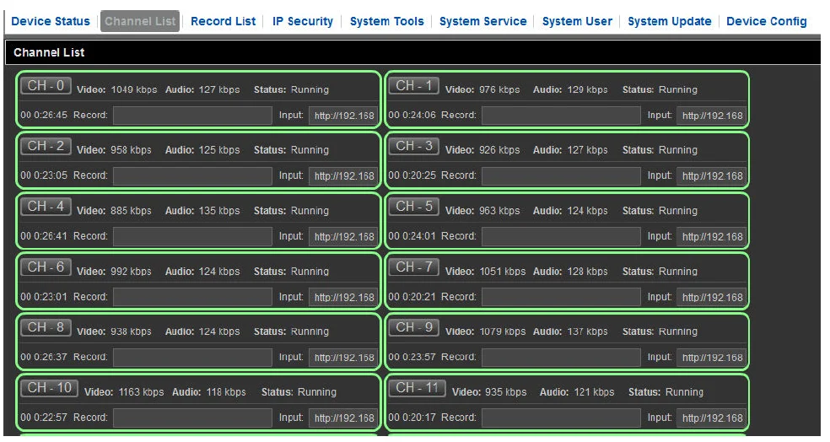Viewport: 830px width, 442px height.
Task: Go to the Device Config tab
Action: pyautogui.click(x=766, y=21)
